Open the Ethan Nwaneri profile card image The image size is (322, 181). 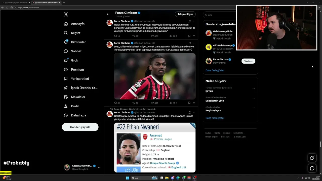[x=155, y=148]
